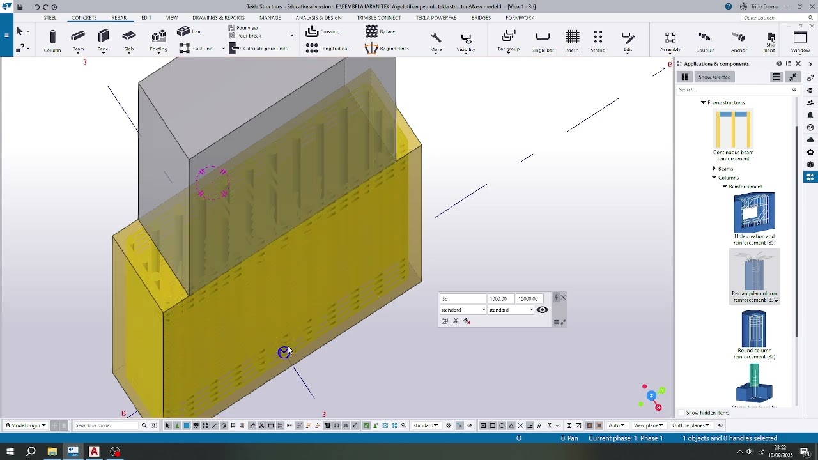Select the Crossing rebar tool
The width and height of the screenshot is (818, 460).
pos(323,31)
